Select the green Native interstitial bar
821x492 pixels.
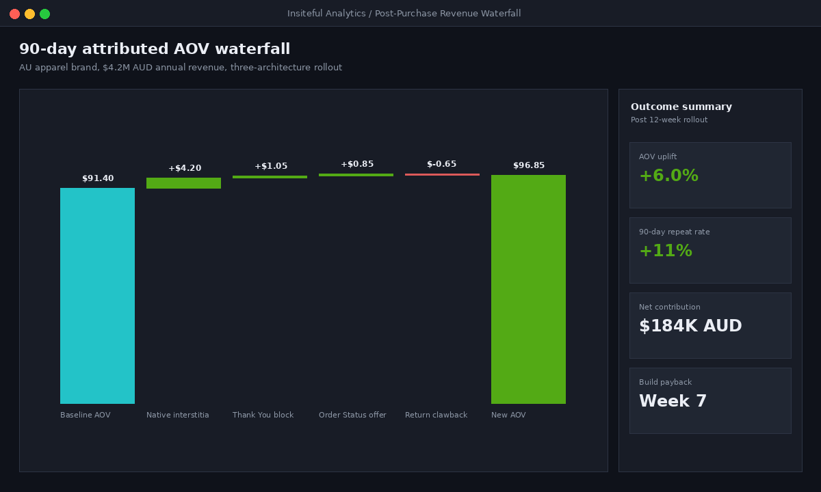pyautogui.click(x=183, y=183)
